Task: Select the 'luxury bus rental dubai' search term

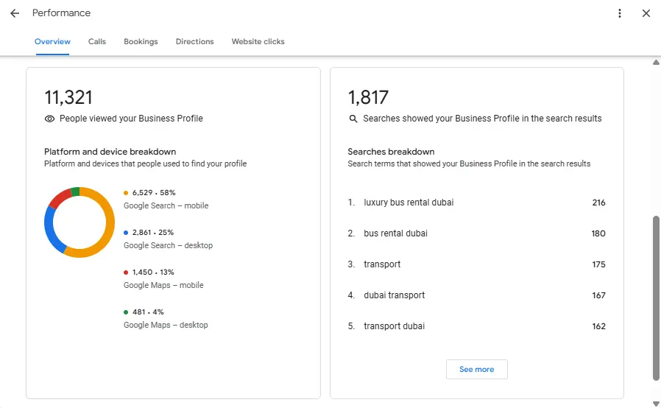Action: click(409, 203)
